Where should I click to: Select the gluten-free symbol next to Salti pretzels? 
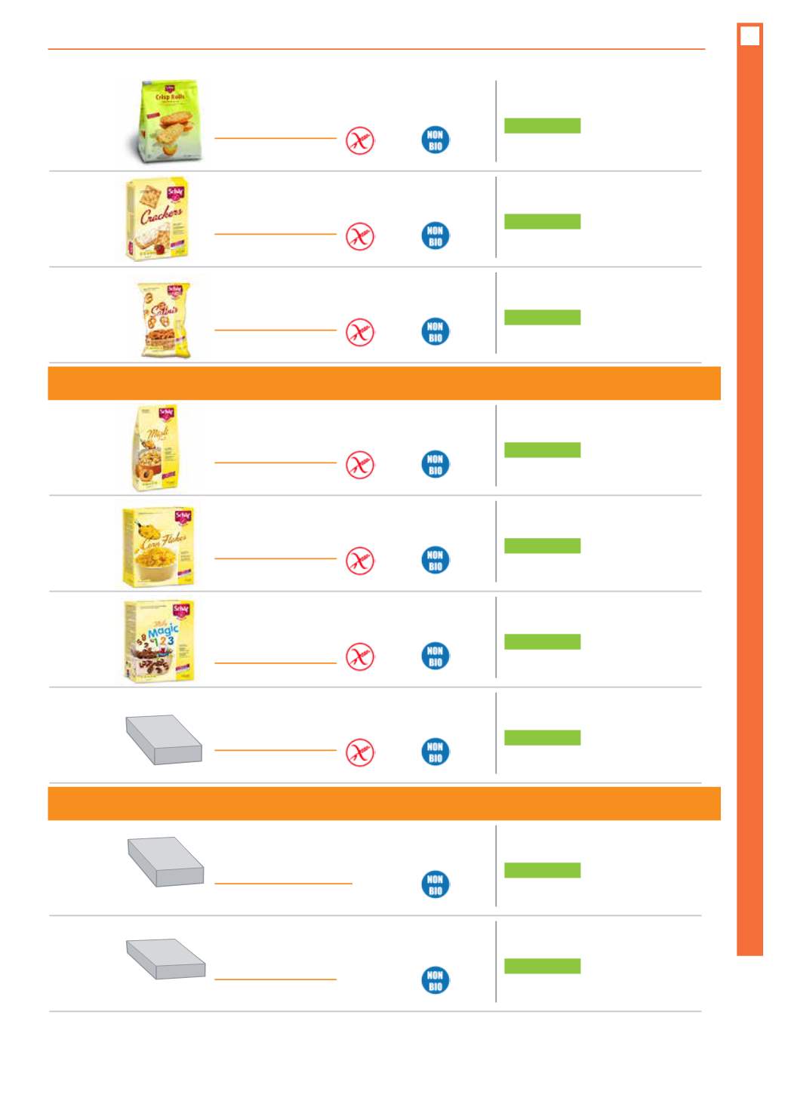tap(360, 332)
